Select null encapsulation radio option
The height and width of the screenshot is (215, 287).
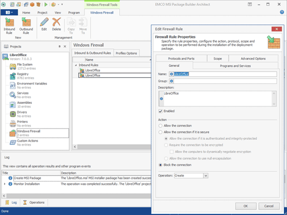click(166, 158)
